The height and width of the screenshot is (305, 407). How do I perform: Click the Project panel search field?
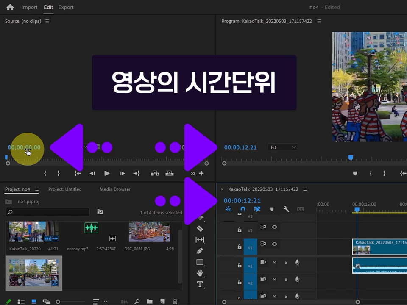click(x=47, y=212)
